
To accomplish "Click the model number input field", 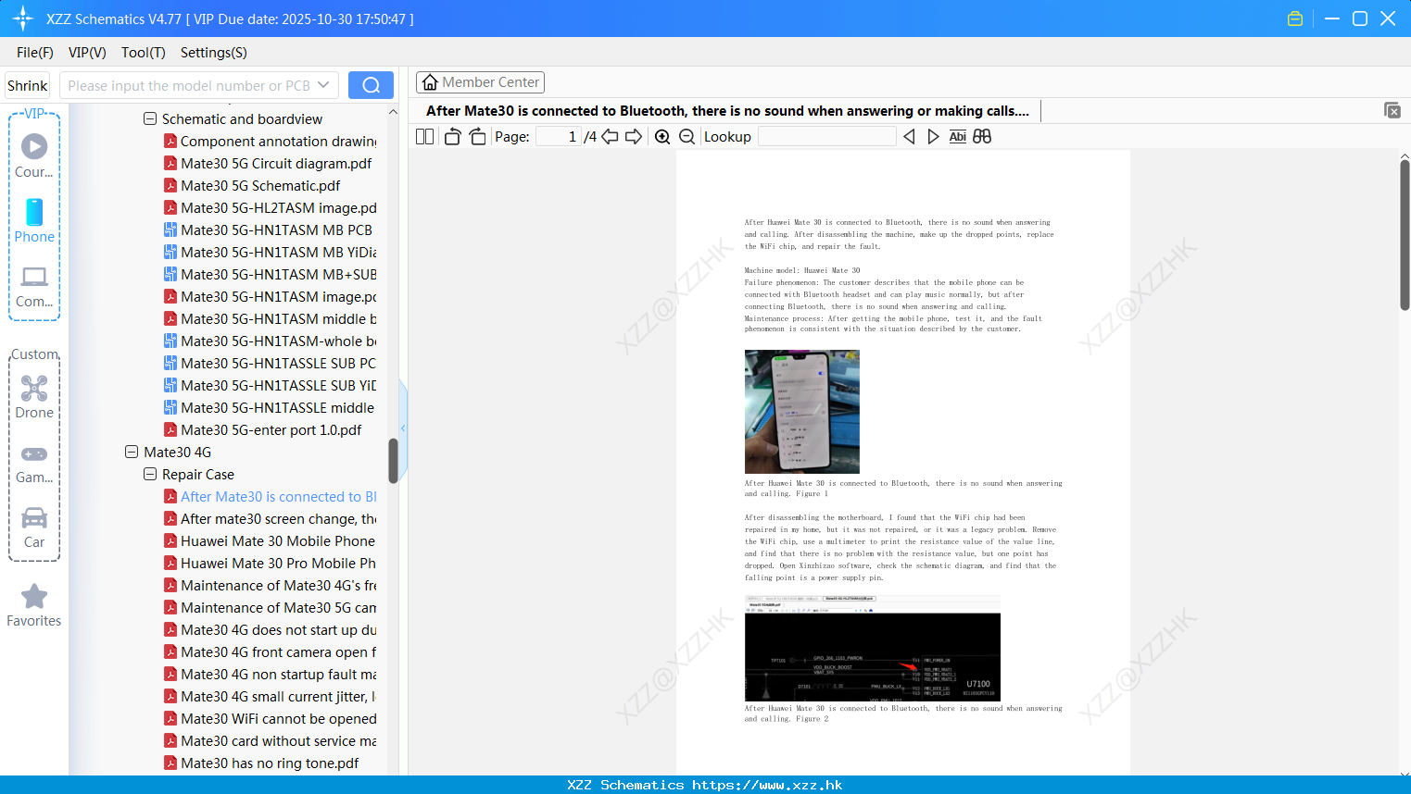I will click(x=189, y=85).
